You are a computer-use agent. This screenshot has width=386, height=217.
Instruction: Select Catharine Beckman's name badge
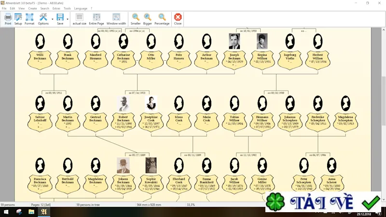(124, 60)
